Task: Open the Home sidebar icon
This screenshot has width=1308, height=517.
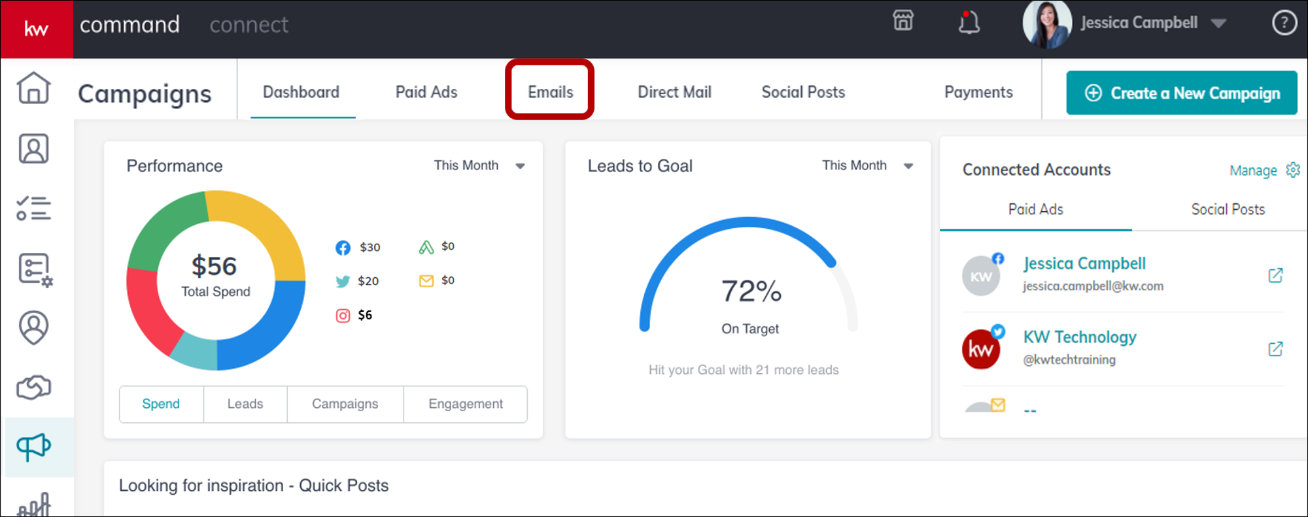Action: tap(34, 88)
